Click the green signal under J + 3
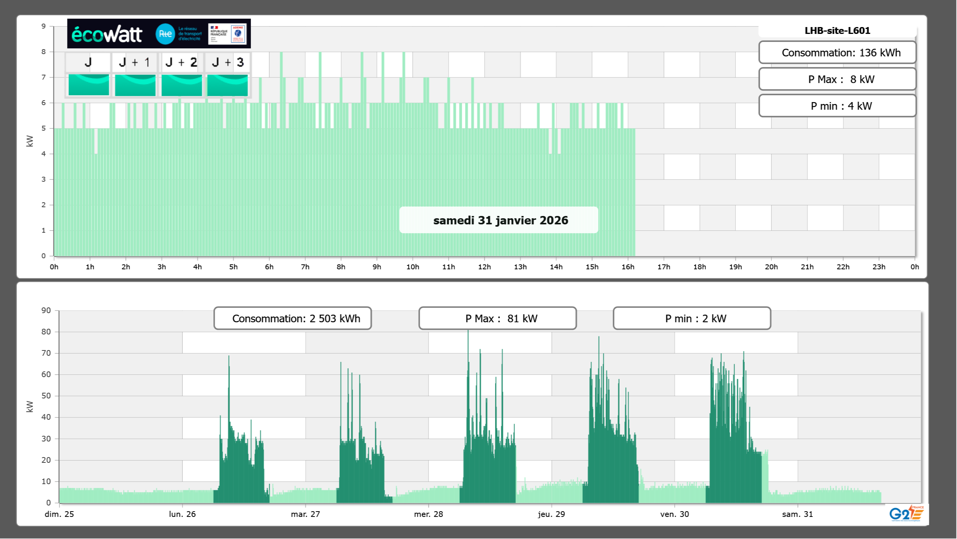 pyautogui.click(x=228, y=85)
